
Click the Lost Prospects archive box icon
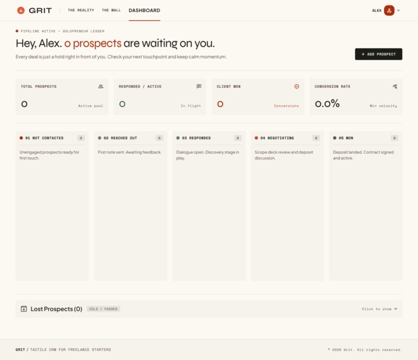point(24,308)
